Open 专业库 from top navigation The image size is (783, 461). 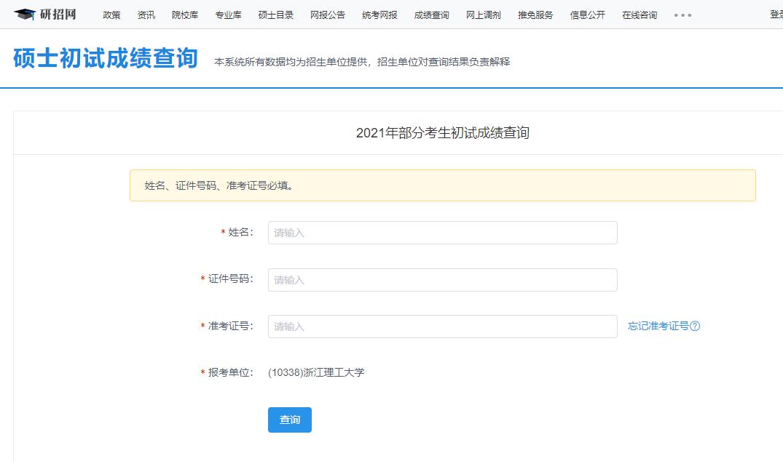point(228,15)
